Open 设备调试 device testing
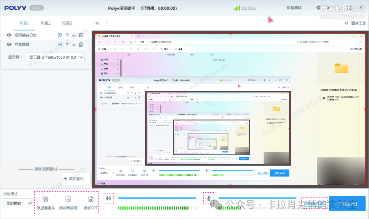This screenshot has height=219, width=369. [294, 8]
